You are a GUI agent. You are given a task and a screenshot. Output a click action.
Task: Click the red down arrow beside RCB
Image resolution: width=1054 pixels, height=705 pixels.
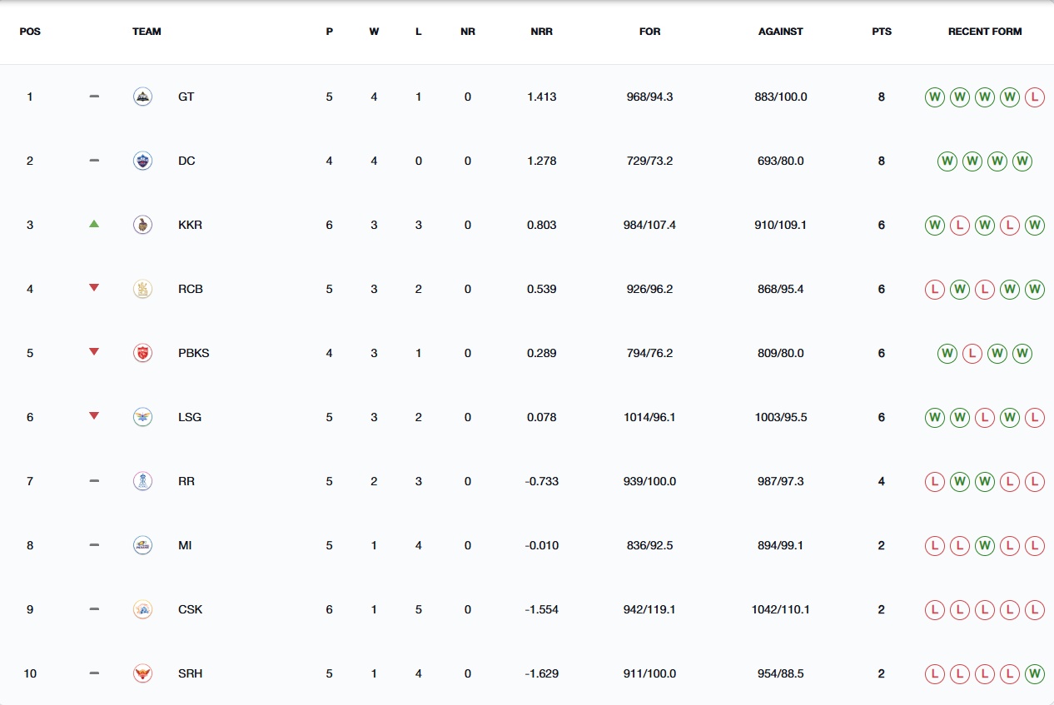click(94, 288)
